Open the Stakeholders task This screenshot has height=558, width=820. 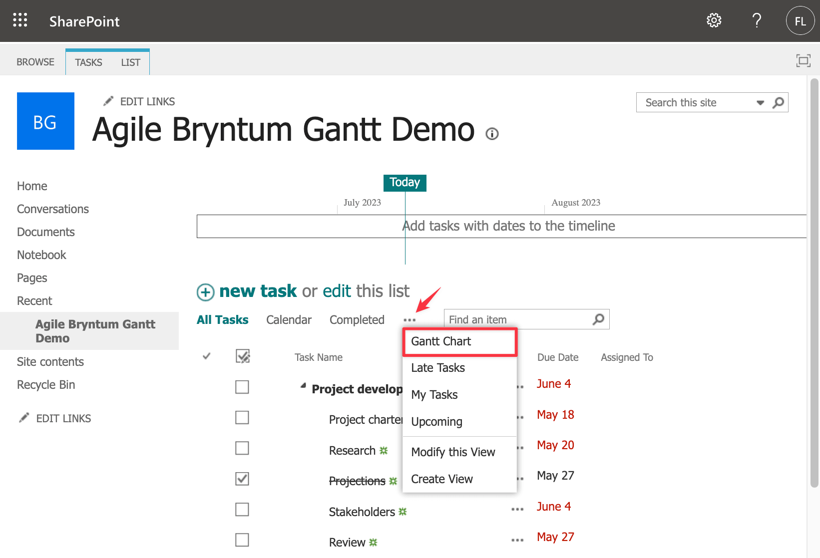(362, 512)
